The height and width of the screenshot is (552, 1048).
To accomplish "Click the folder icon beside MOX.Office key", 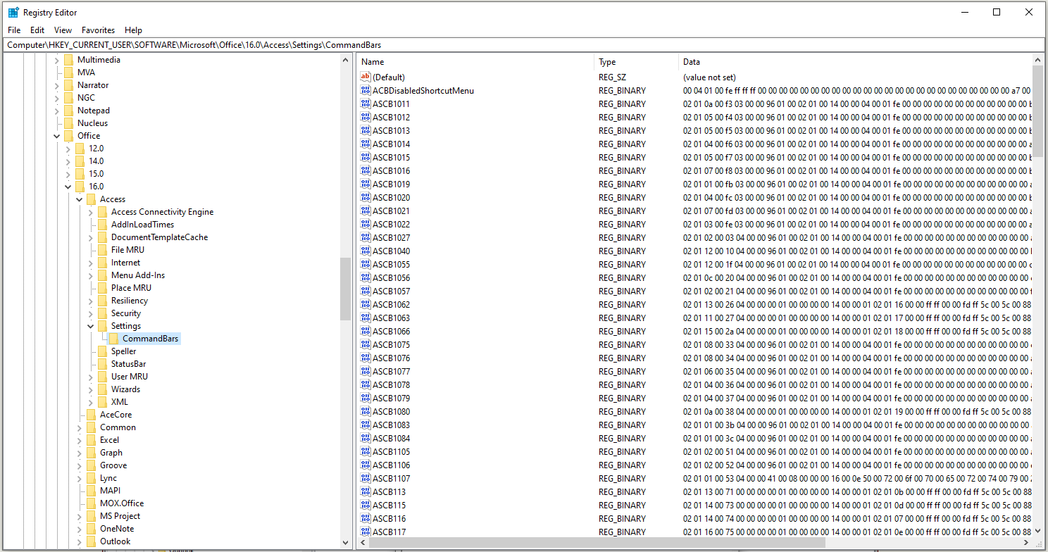I will (x=92, y=503).
